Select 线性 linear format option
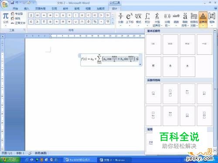The image size is (218, 163). [16, 18]
